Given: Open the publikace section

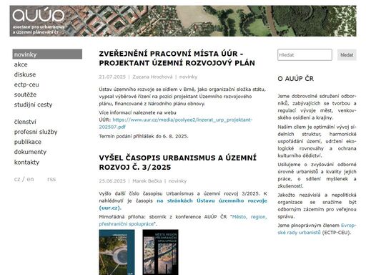Looking at the screenshot, I should tap(28, 142).
